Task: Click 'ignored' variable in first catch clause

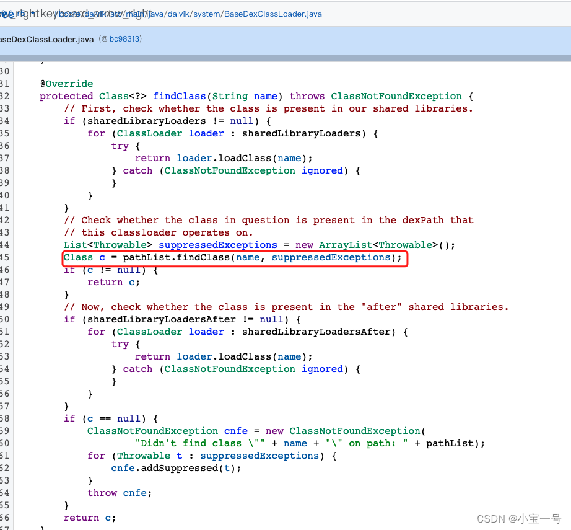Action: click(322, 170)
